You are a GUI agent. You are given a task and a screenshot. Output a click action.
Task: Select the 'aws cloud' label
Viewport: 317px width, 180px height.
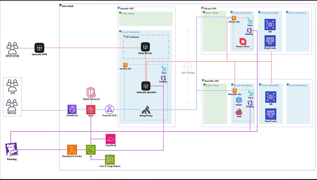[68, 6]
